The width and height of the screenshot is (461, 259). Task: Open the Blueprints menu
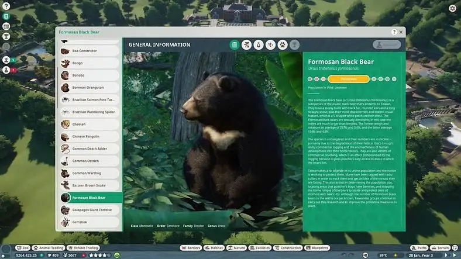click(x=317, y=248)
